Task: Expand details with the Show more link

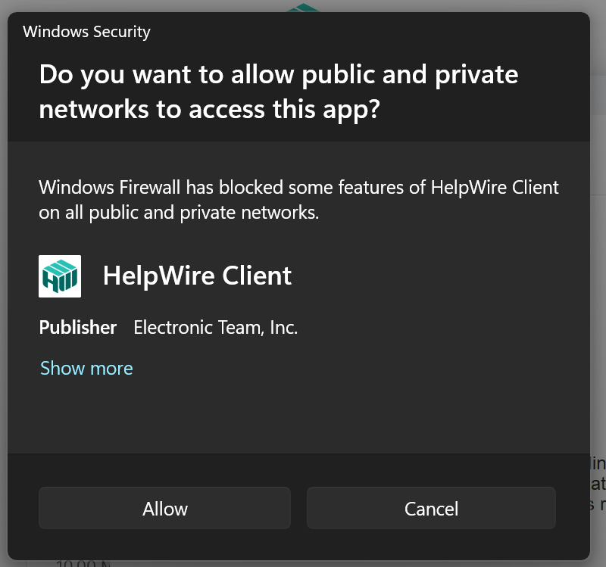Action: (x=86, y=369)
